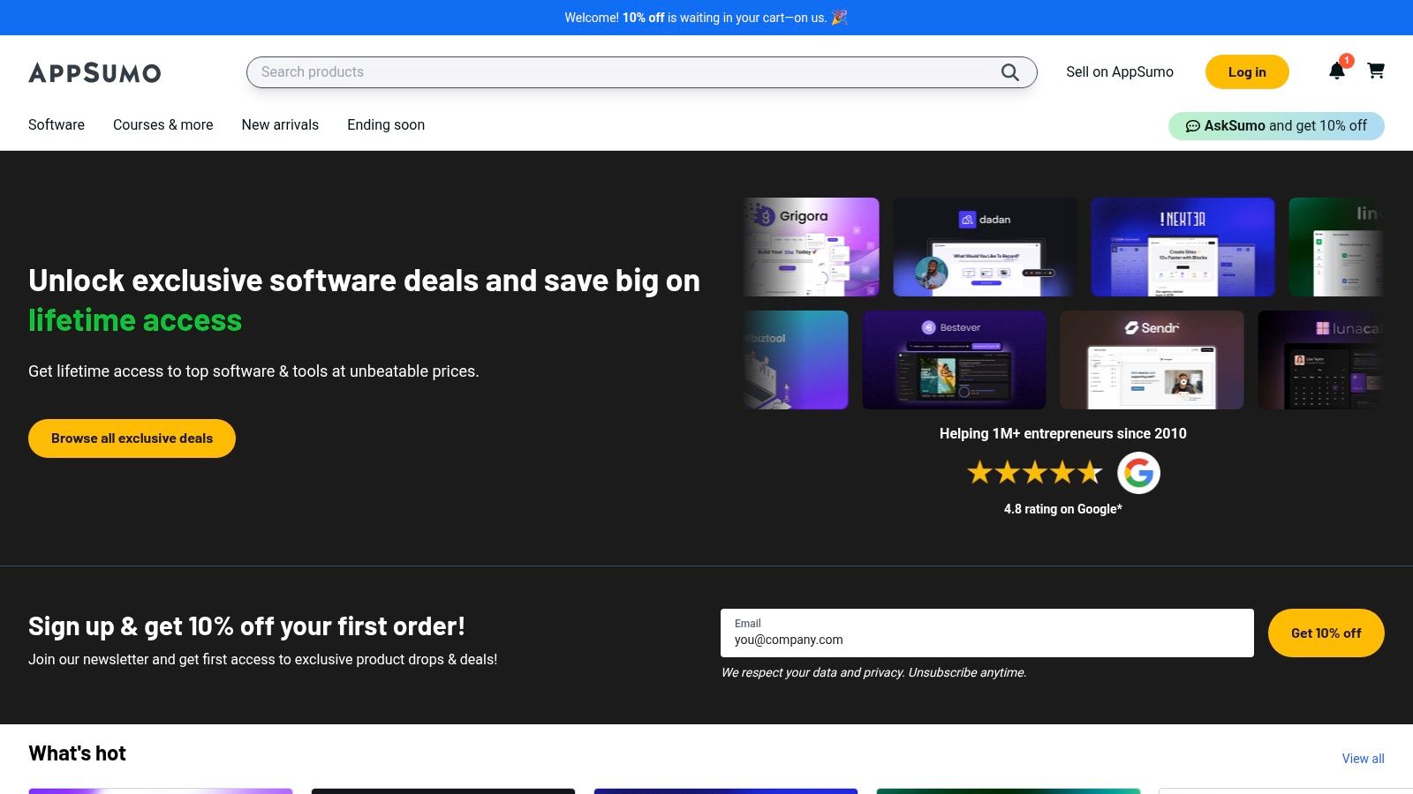Click AskSumo and get 10% off
This screenshot has width=1413, height=794.
pyautogui.click(x=1276, y=126)
